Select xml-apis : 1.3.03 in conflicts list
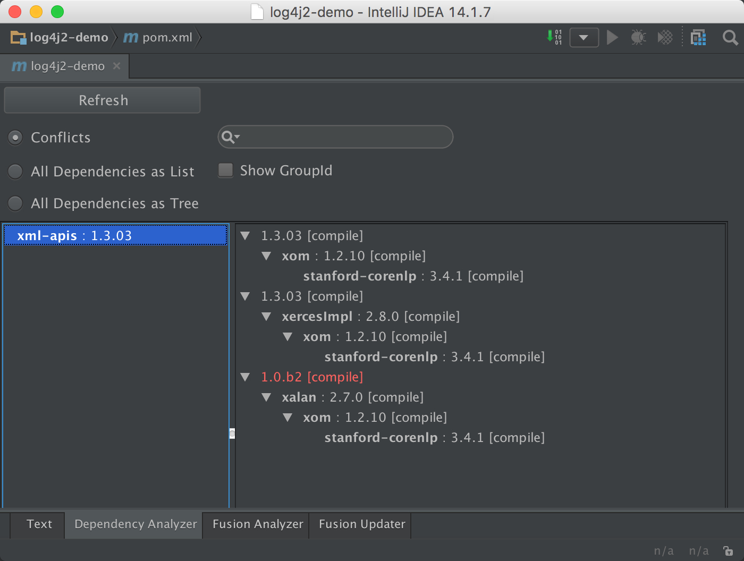Screen dimensions: 744x561 (x=115, y=236)
